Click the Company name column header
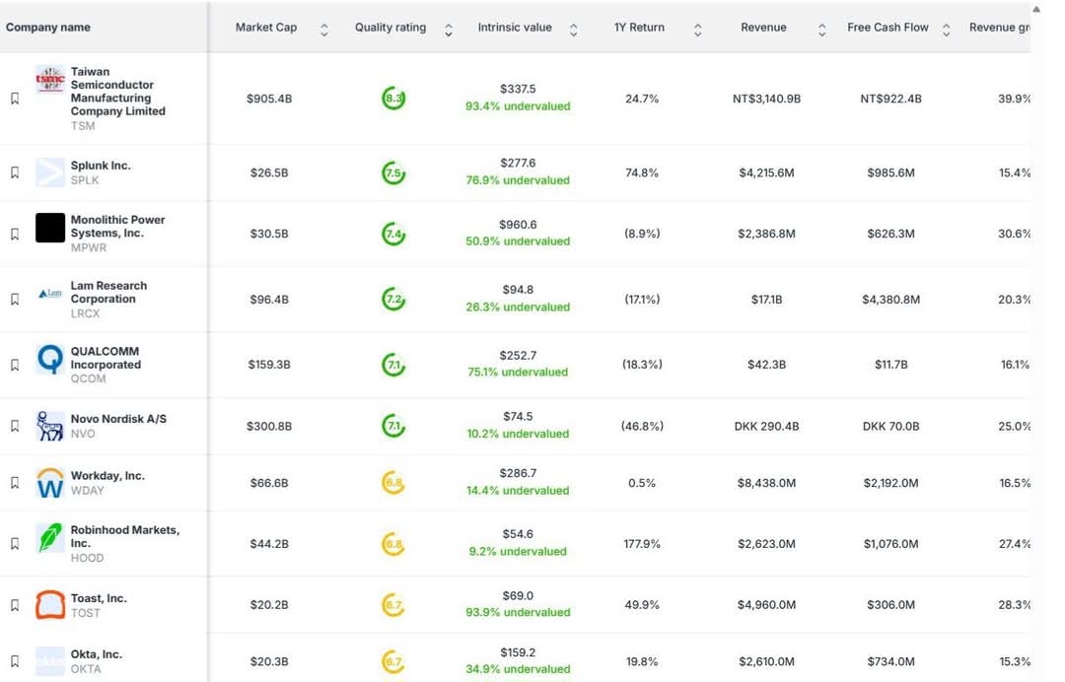Screen dimensions: 1065x682 click(x=48, y=28)
